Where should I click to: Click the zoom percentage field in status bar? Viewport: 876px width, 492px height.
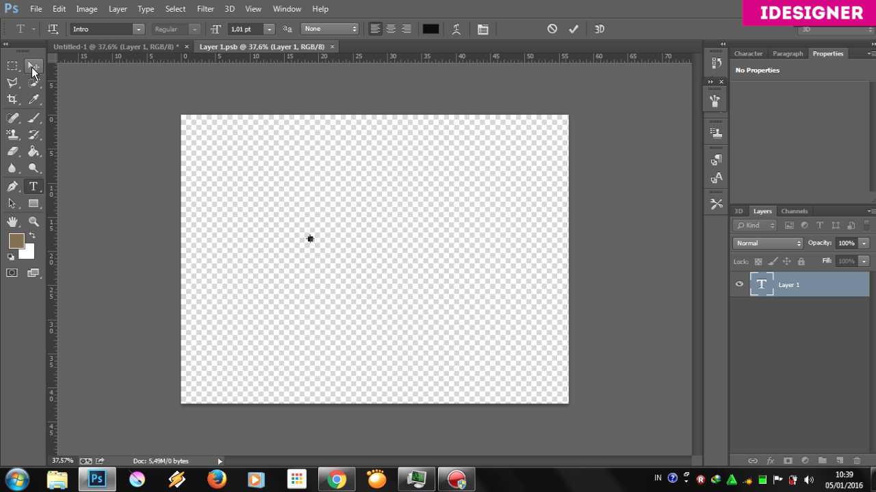click(x=62, y=461)
